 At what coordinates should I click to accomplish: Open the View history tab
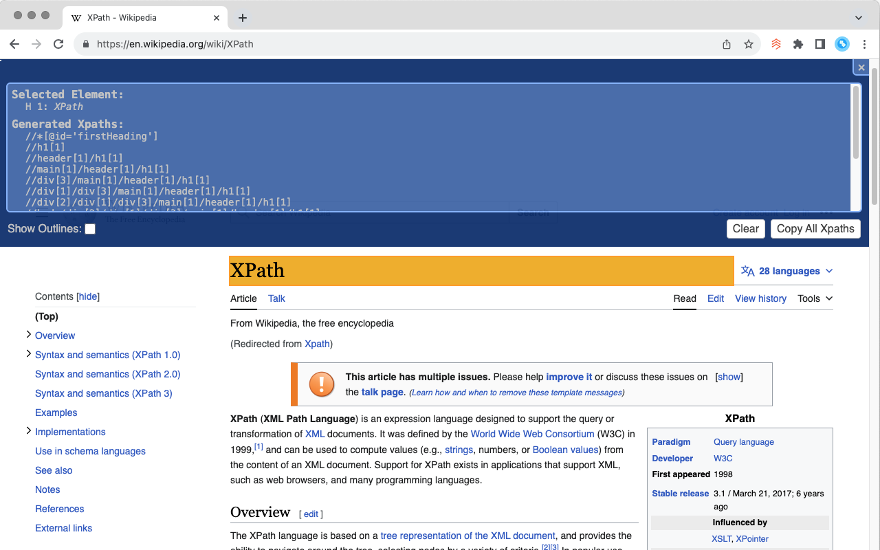click(x=760, y=298)
